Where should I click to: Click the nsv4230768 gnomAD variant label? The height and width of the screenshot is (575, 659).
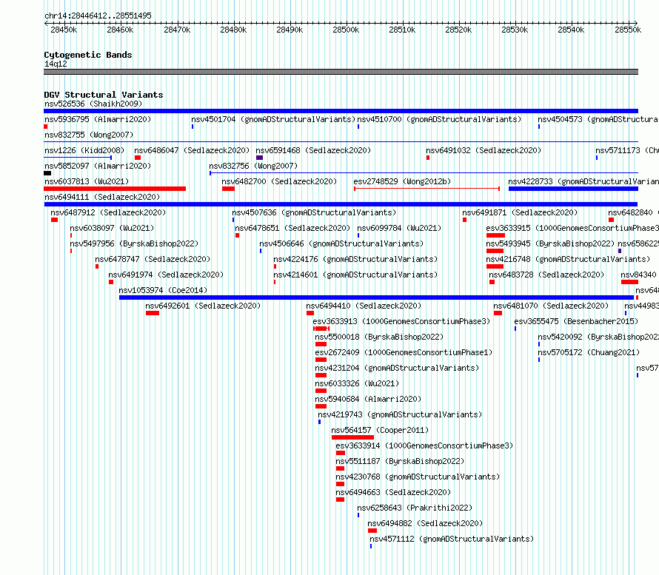(x=418, y=477)
